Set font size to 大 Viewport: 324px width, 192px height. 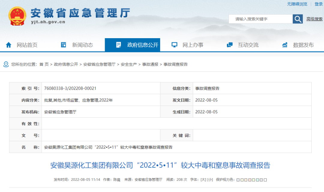tap(203, 180)
